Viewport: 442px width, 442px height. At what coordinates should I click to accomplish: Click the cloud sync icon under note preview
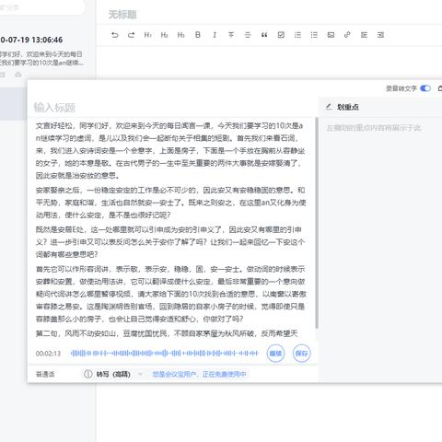[18, 75]
